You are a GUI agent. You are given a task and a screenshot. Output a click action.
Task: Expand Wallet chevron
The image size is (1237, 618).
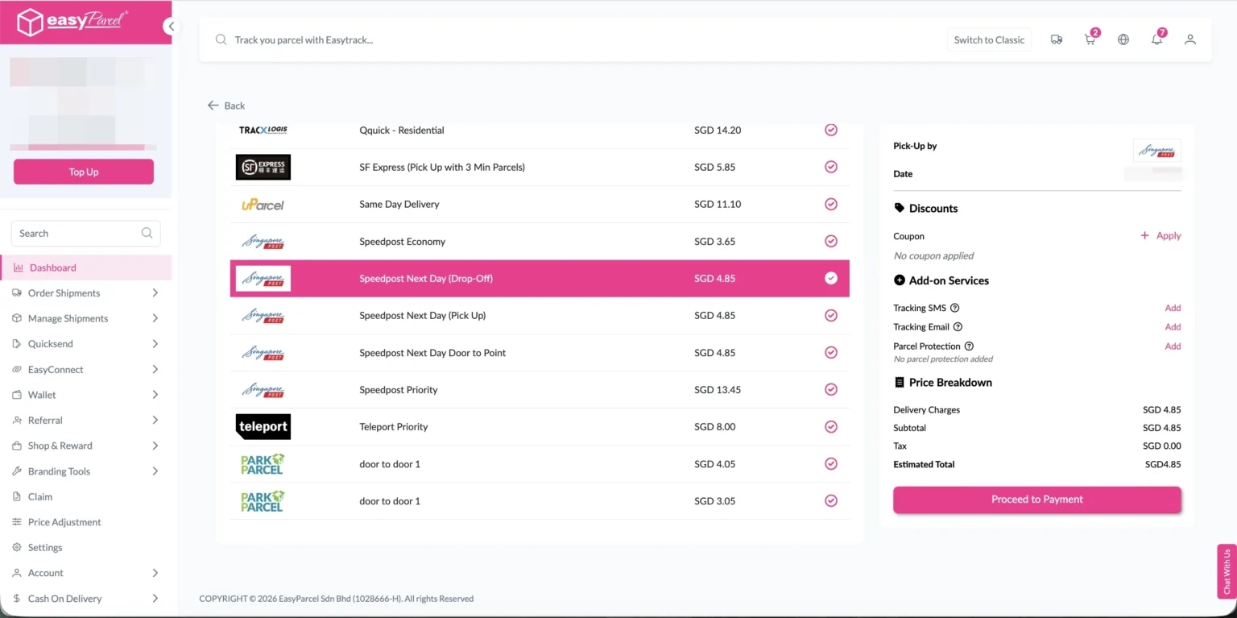[x=155, y=395]
